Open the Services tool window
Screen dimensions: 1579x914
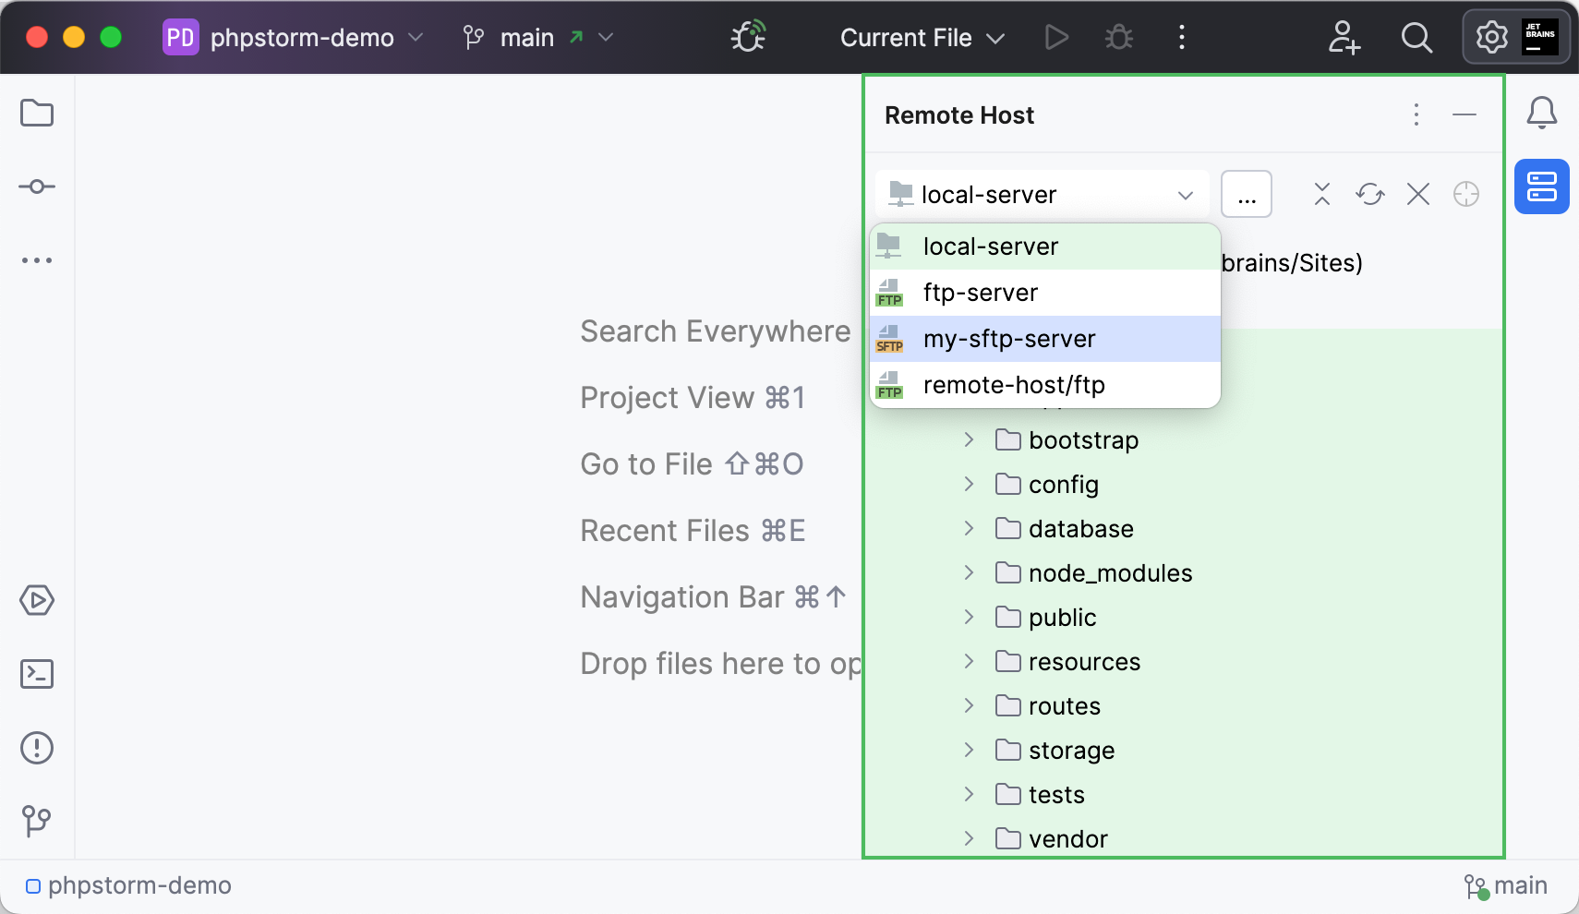point(36,600)
